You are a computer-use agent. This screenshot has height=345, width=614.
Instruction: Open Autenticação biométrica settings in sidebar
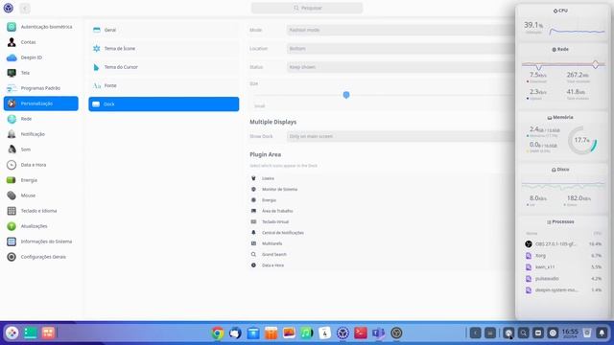[40, 27]
